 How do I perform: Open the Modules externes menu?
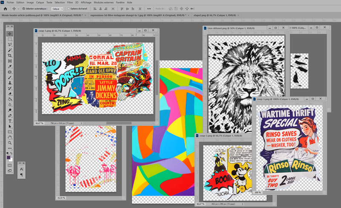tap(104, 3)
